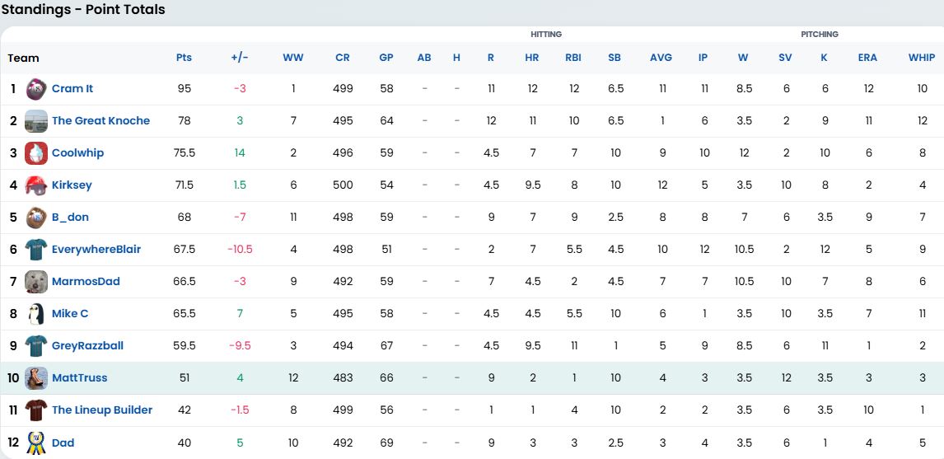
Task: Click The Lineup Builder maroon jersey icon
Action: coord(36,410)
